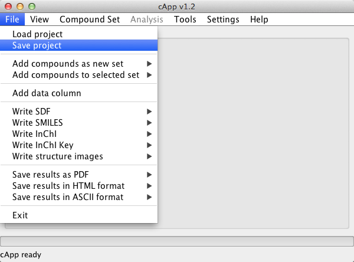Click Exit in the File menu
This screenshot has height=262, width=354.
tap(78, 215)
